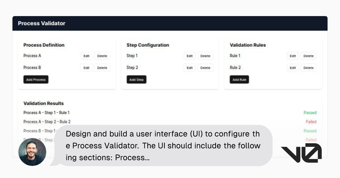Click the Add Step button
The image size is (340, 178).
(x=136, y=79)
